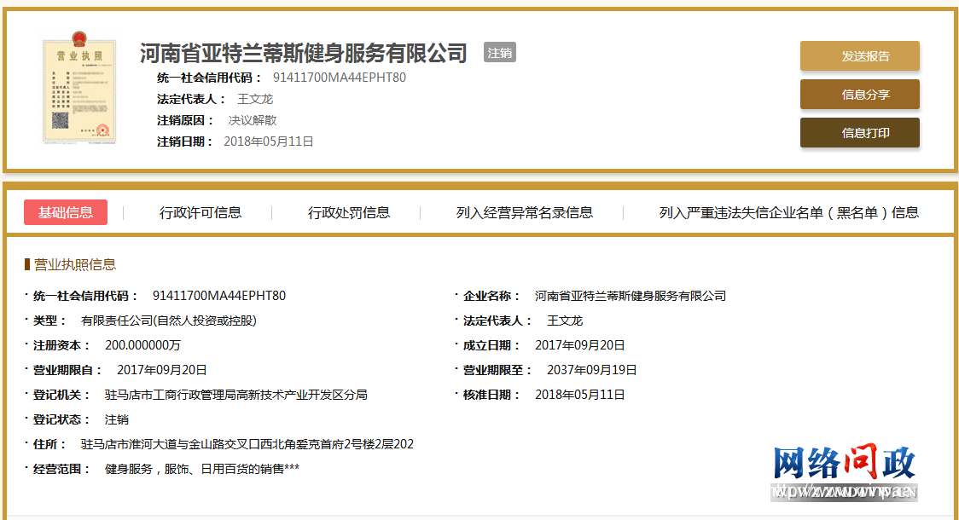This screenshot has height=520, width=959.
Task: Click business scope 健身服务，服饰、日用百货的销售
Action: [202, 470]
